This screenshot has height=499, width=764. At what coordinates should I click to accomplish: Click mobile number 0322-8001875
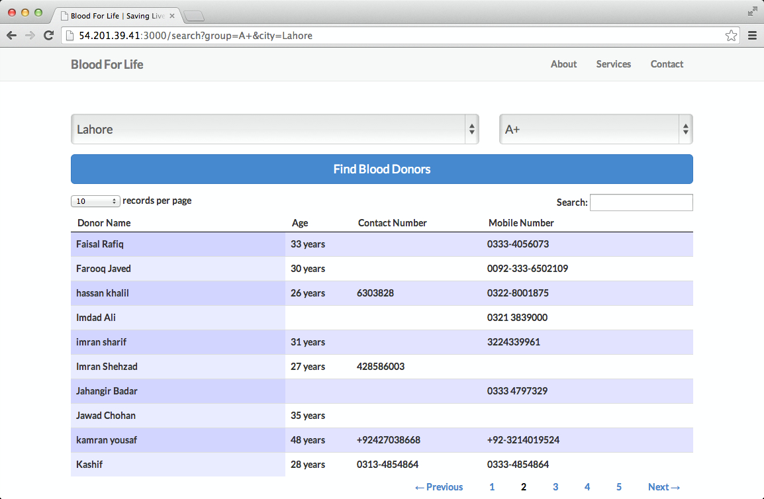518,293
